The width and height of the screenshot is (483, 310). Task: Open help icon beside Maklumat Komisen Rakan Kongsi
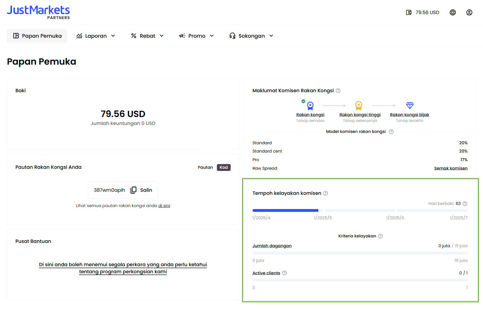point(338,91)
